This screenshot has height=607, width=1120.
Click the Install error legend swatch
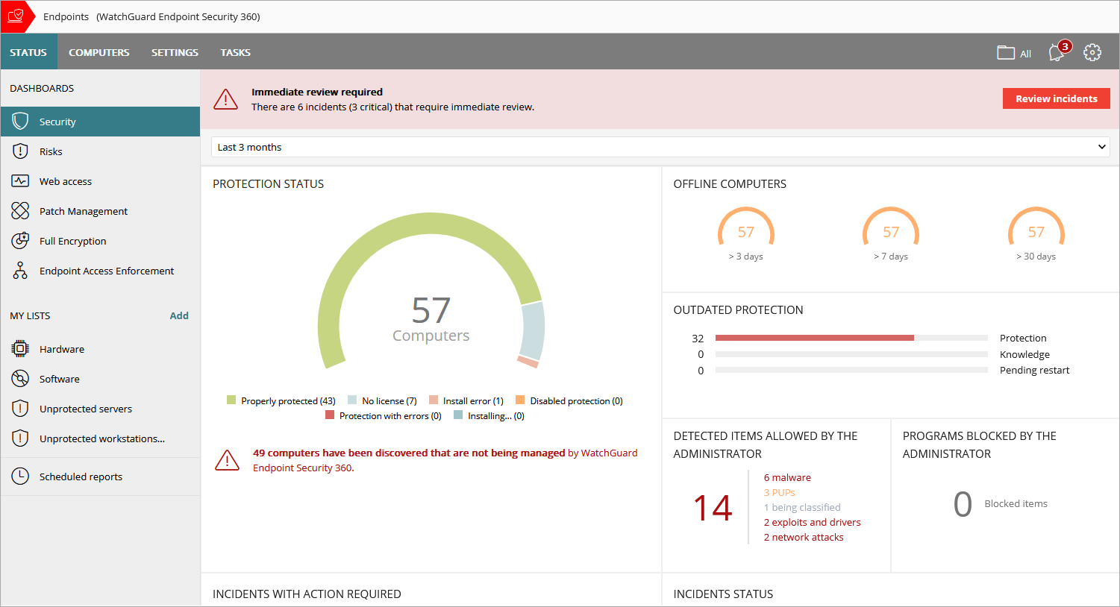pyautogui.click(x=434, y=400)
